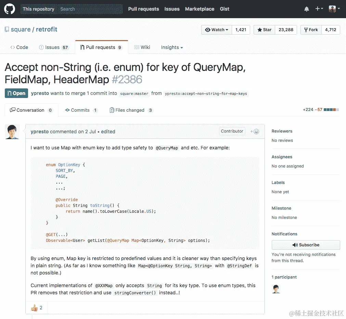View the 4,712 forks count
This screenshot has height=319, width=346.
point(331,30)
